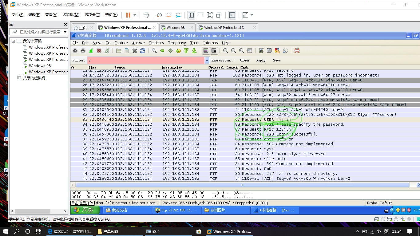This screenshot has width=420, height=236.
Task: Switch to the Windows 98 tab
Action: 176,28
